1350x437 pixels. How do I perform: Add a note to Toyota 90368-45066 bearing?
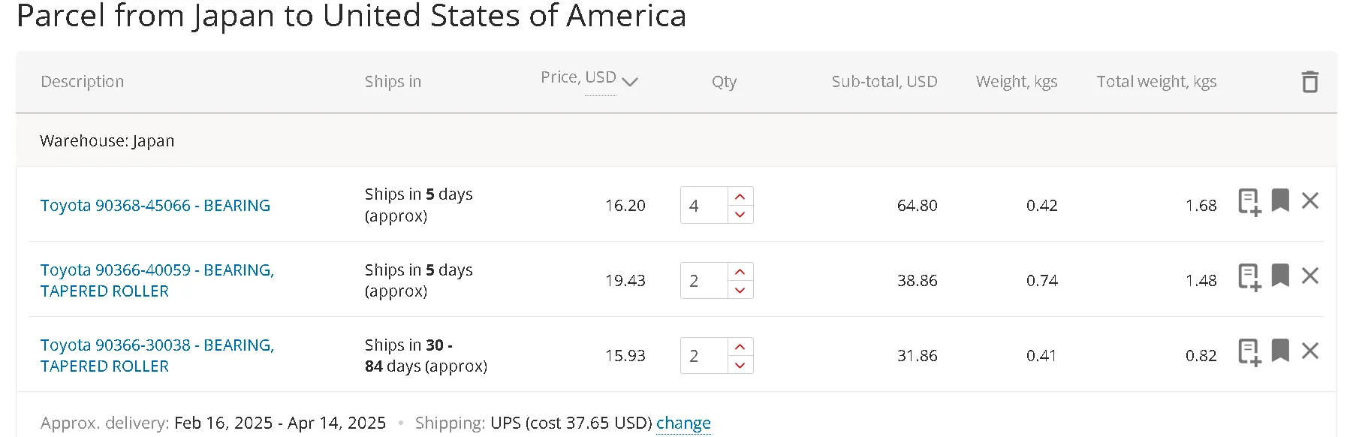(x=1249, y=202)
